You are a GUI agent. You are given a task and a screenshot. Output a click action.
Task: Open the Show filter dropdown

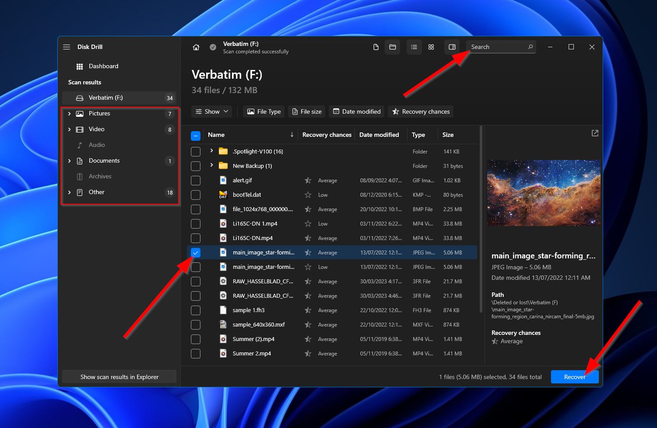pos(212,111)
